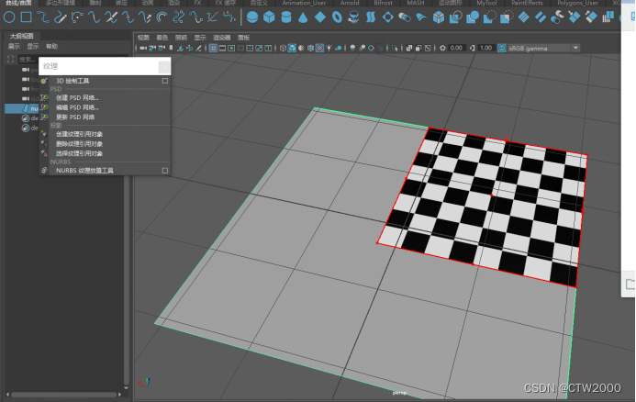Create a NURBS plane diamond icon
The image size is (636, 402).
pos(320,17)
